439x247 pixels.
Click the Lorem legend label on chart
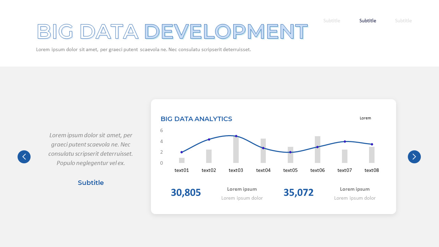(x=365, y=118)
